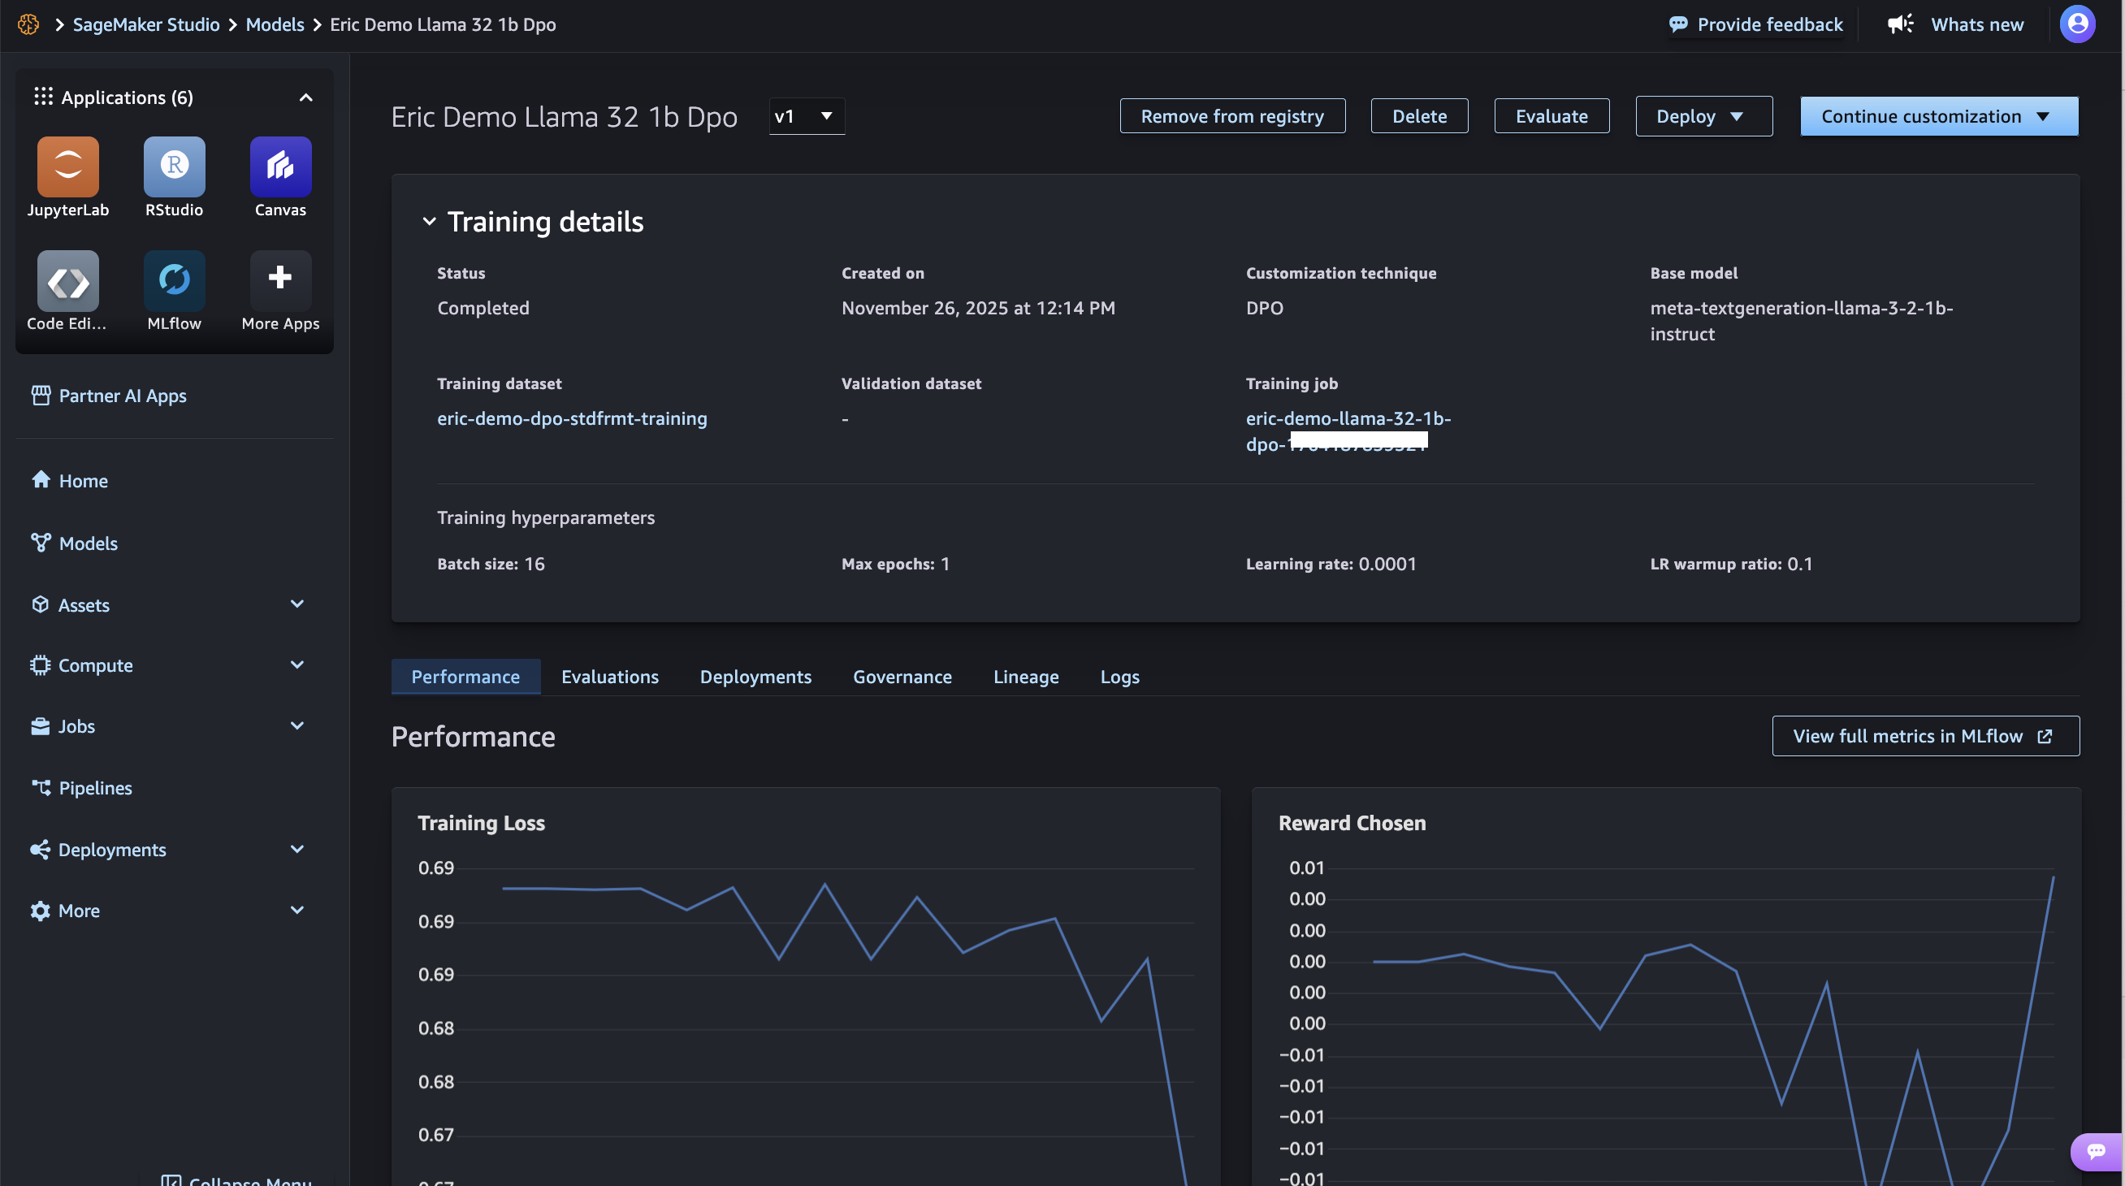The image size is (2125, 1186).
Task: Switch to the Deployments tab
Action: point(755,677)
